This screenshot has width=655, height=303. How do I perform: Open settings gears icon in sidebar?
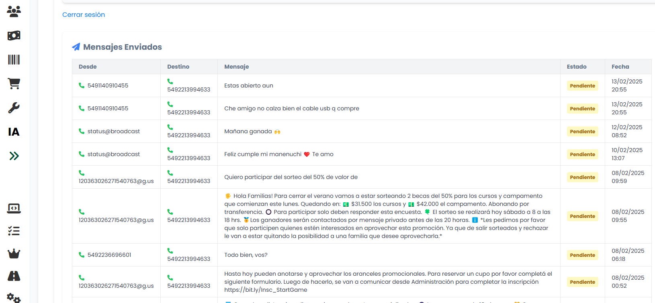click(x=14, y=297)
